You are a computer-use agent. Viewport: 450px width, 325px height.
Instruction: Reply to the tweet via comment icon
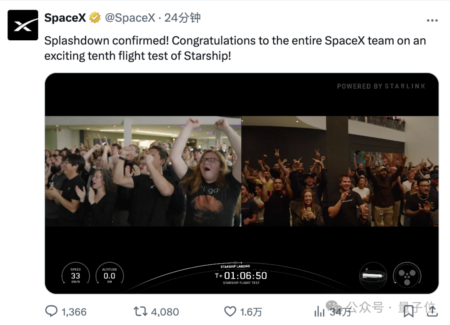click(x=51, y=311)
